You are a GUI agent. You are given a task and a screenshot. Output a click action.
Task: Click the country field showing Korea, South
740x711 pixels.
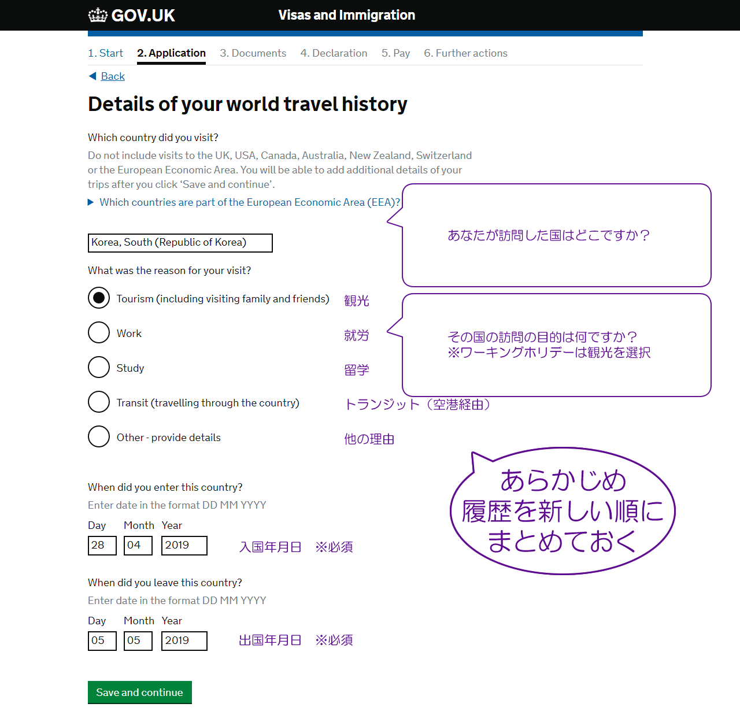[x=180, y=243]
